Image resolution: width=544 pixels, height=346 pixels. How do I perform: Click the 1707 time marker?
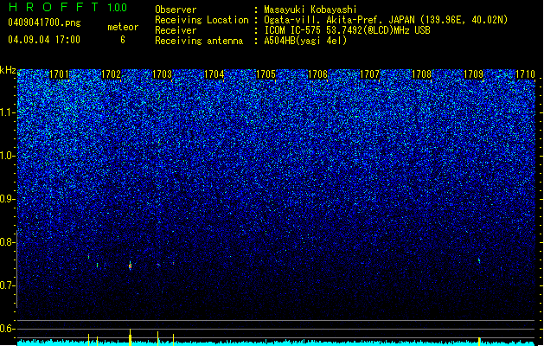[370, 74]
